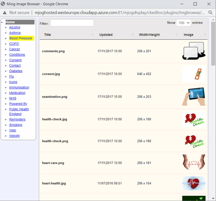The height and width of the screenshot is (201, 216).
Task: Select the health-check.png file name
Action: [x=55, y=141]
